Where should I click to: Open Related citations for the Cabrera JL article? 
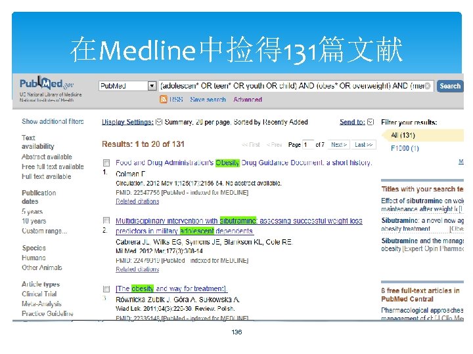[x=137, y=269]
